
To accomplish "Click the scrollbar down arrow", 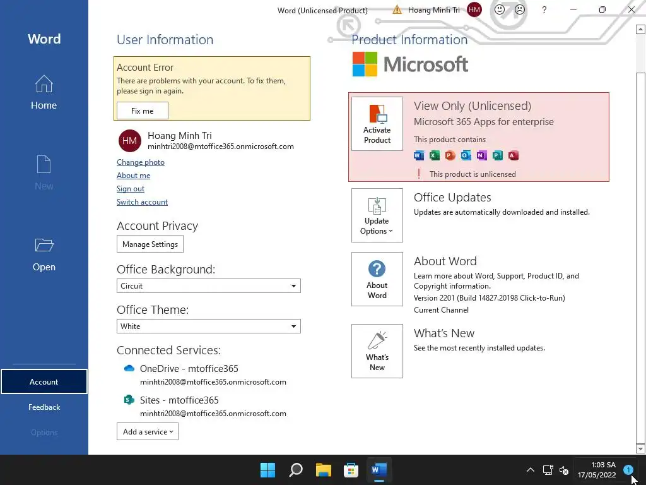I will 640,448.
